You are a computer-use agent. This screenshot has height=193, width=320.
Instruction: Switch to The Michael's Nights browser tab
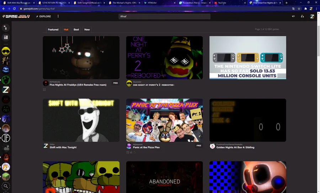(124, 2)
